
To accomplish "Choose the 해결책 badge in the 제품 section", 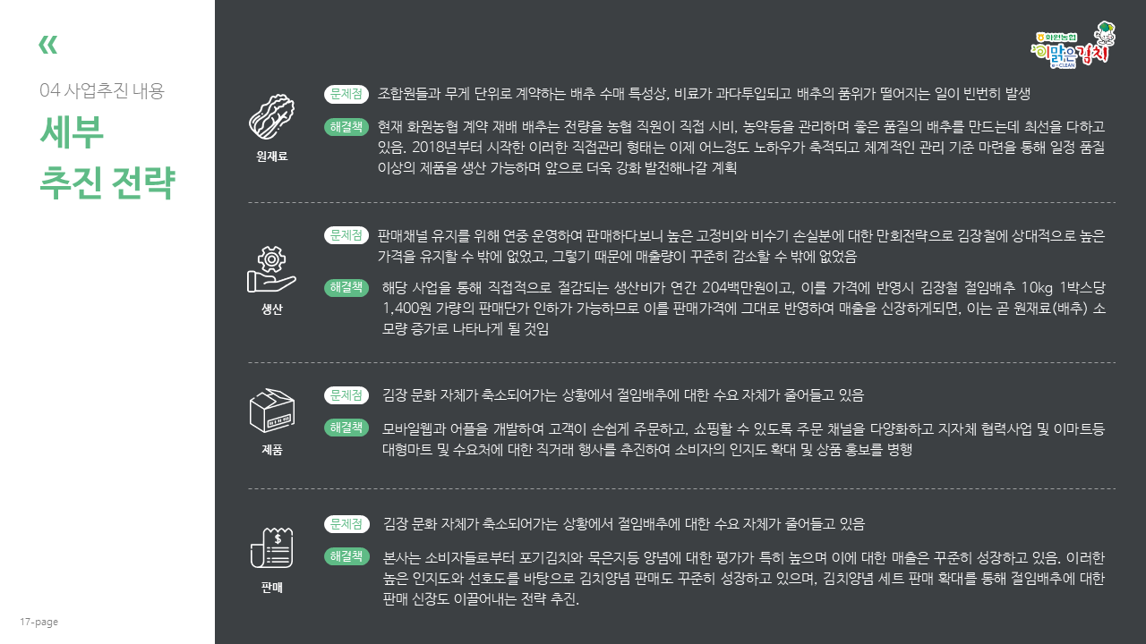I will (x=346, y=428).
